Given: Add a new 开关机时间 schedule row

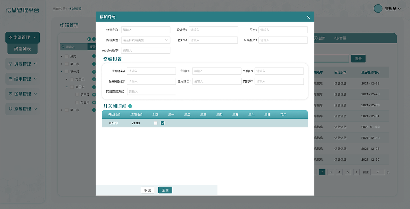Looking at the screenshot, I should click(x=130, y=106).
